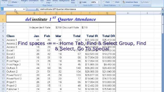Open the Scale to Fit dialog launcher

pyautogui.click(x=99, y=5)
